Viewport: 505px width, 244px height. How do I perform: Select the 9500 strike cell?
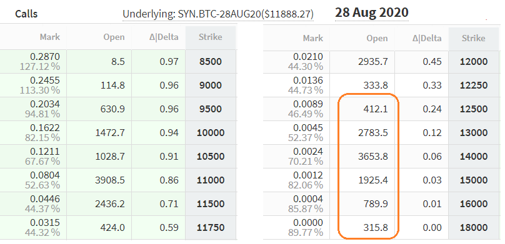click(x=211, y=109)
